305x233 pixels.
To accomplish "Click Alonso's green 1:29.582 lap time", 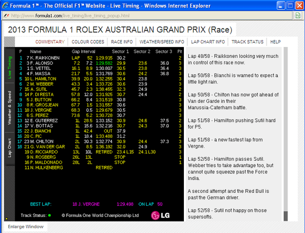I will coord(104,63).
